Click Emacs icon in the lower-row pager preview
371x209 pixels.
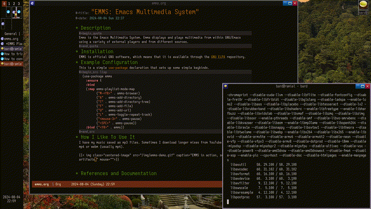3,24
